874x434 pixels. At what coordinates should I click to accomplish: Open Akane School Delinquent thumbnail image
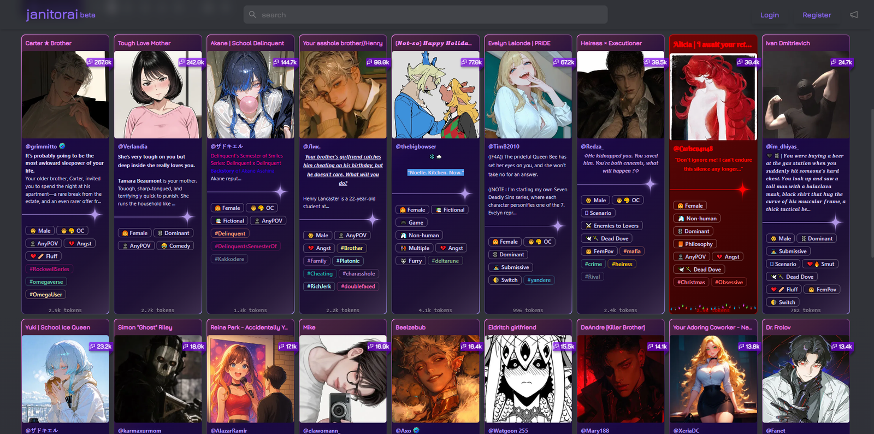coord(250,95)
